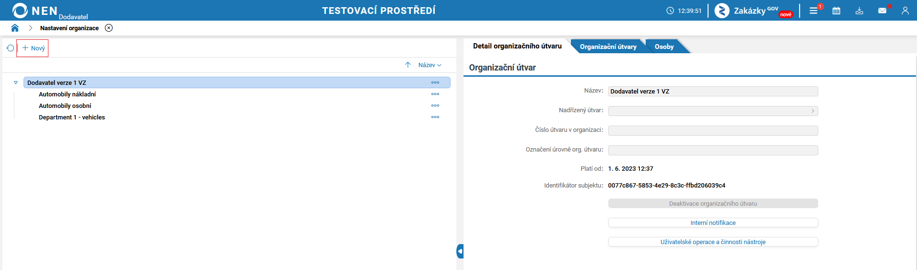Go to the home page icon
This screenshot has height=270, width=917.
coord(15,28)
